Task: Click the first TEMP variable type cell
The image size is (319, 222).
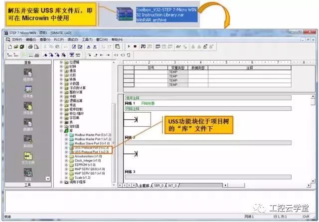Action: pos(178,72)
